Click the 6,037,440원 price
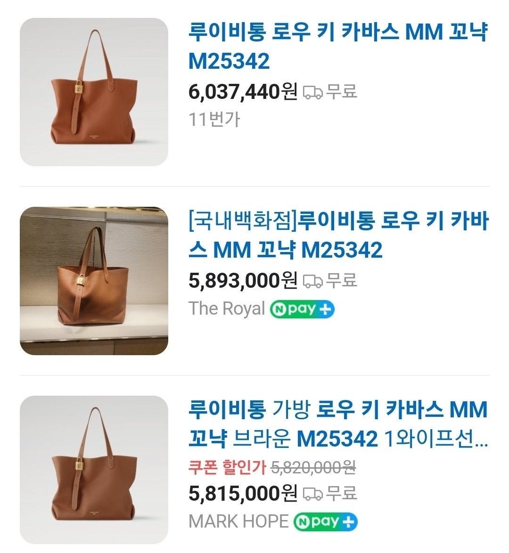 [x=243, y=92]
